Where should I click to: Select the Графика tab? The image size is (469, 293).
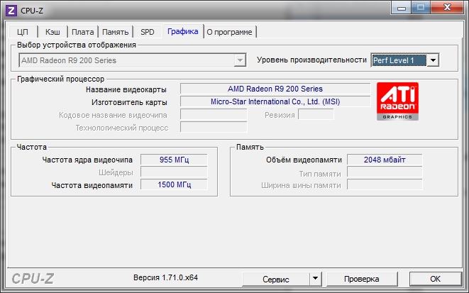tap(182, 31)
